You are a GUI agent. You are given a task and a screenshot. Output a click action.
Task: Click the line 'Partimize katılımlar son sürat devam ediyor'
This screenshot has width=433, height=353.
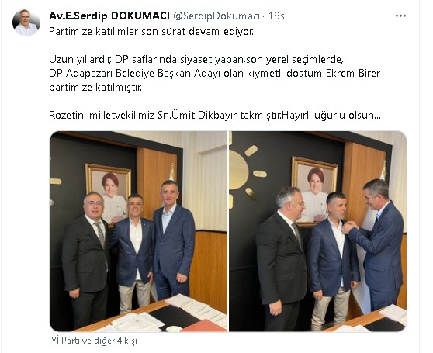(x=151, y=32)
